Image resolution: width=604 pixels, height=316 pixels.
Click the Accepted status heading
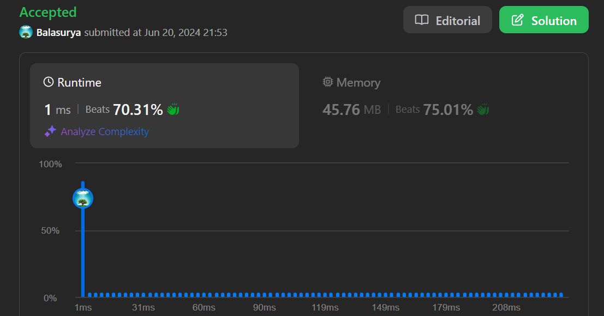point(48,13)
